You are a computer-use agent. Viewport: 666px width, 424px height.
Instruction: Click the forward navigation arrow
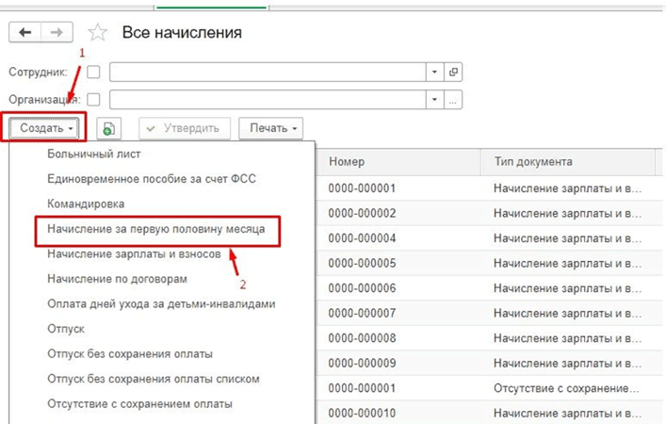pos(57,32)
